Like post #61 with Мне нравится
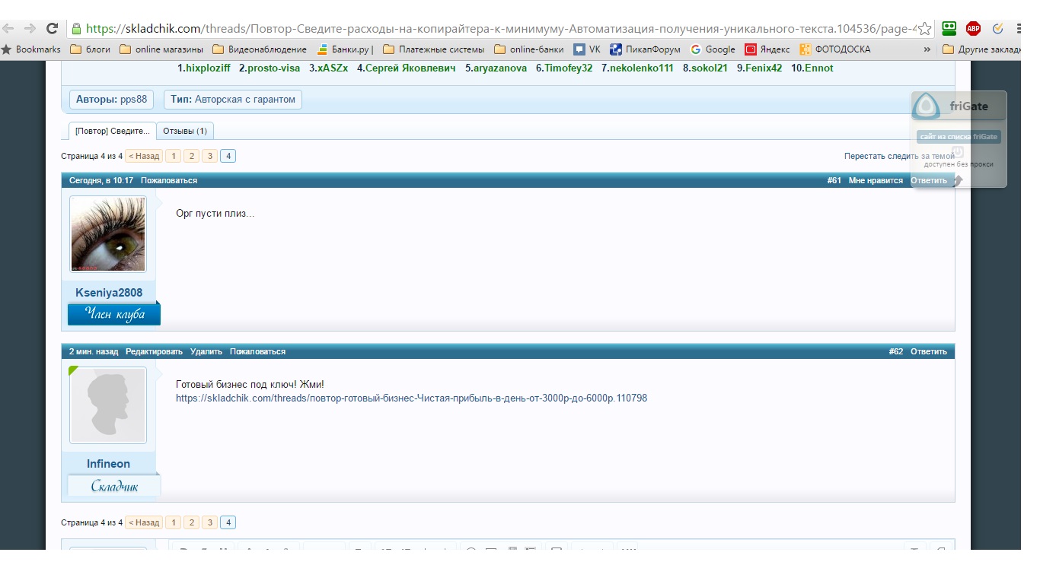 pos(876,181)
